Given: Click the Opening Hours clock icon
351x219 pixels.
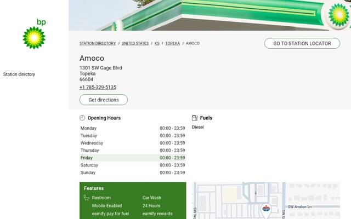Looking at the screenshot, I should point(82,118).
